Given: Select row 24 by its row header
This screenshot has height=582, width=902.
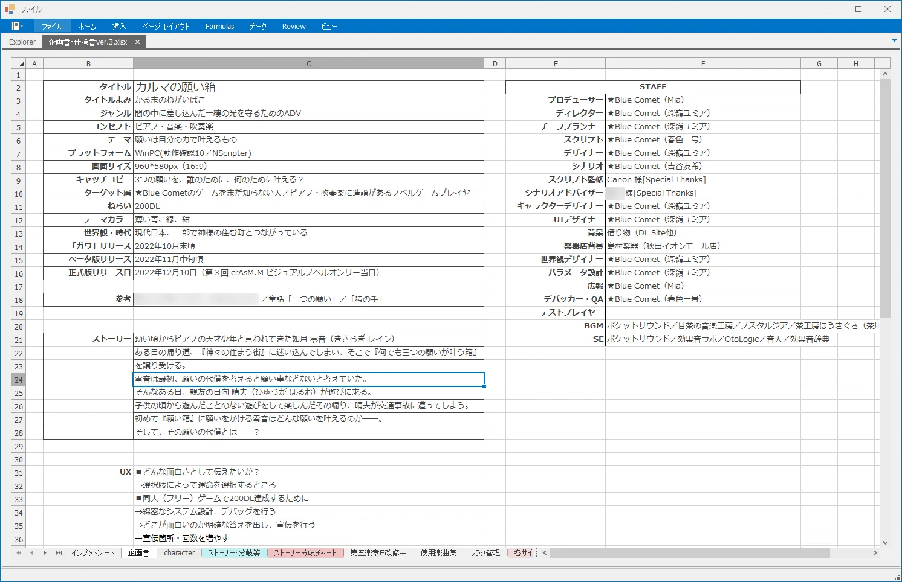Looking at the screenshot, I should pyautogui.click(x=19, y=380).
